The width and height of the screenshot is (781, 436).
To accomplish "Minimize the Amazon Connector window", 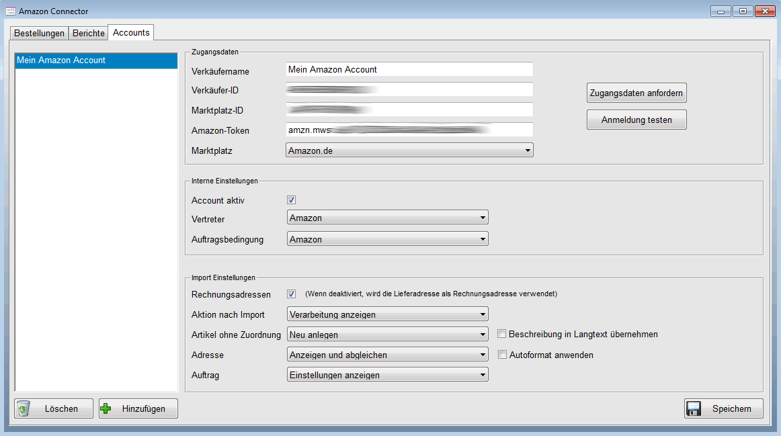I will click(721, 11).
